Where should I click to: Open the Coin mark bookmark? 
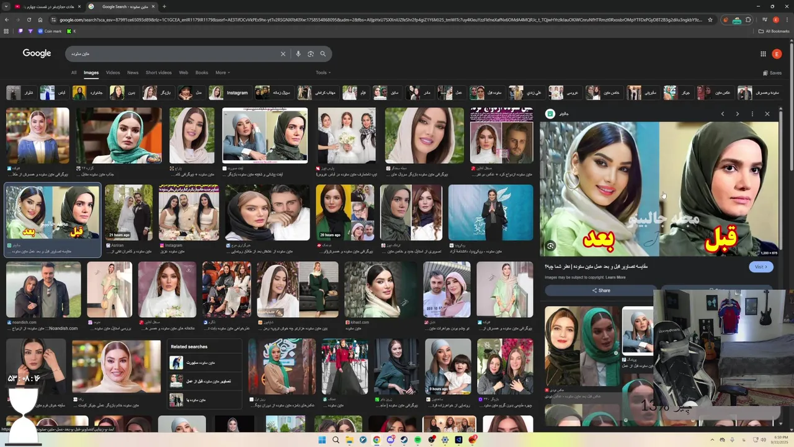(x=50, y=31)
